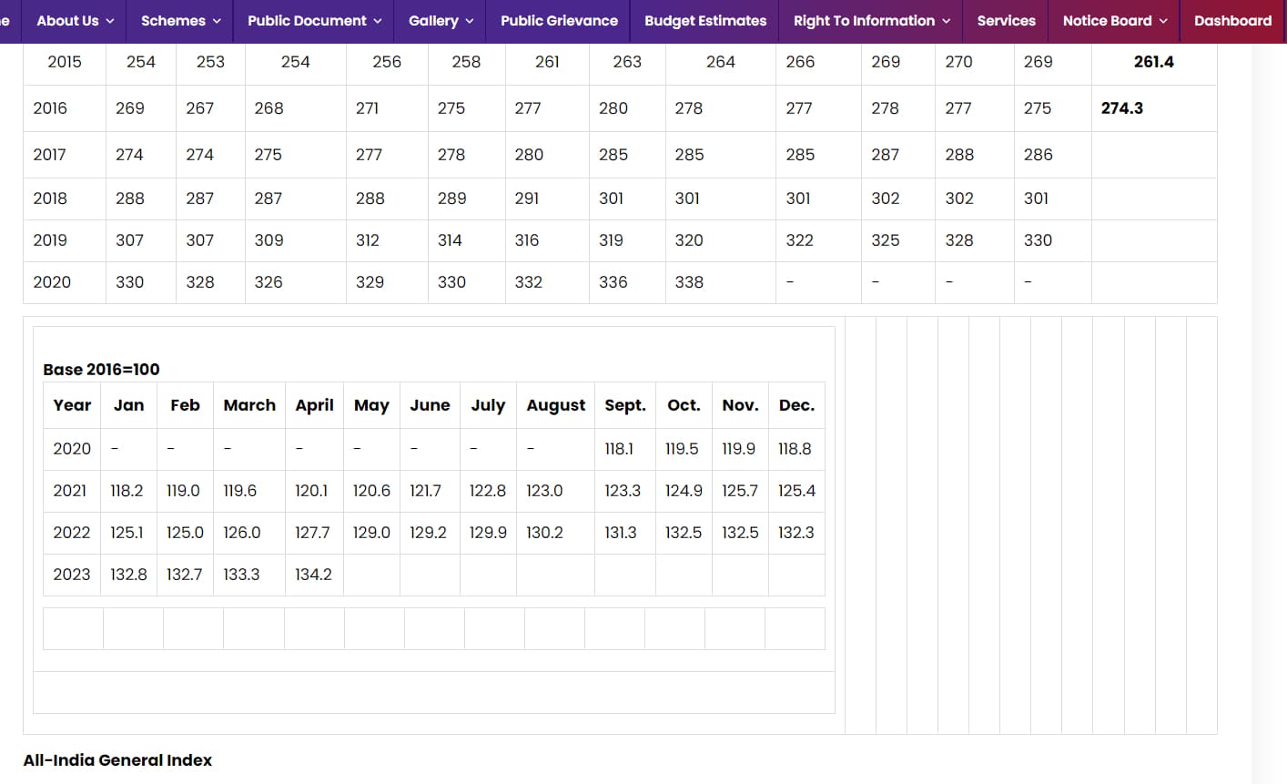Screen dimensions: 1287x784
Task: Open the Notice Board dropdown
Action: [x=1114, y=21]
